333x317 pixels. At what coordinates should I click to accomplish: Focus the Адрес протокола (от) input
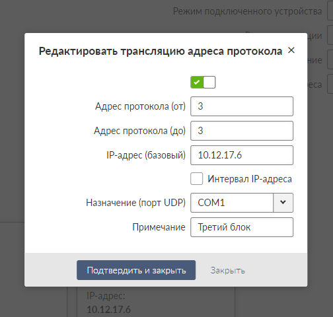point(242,106)
